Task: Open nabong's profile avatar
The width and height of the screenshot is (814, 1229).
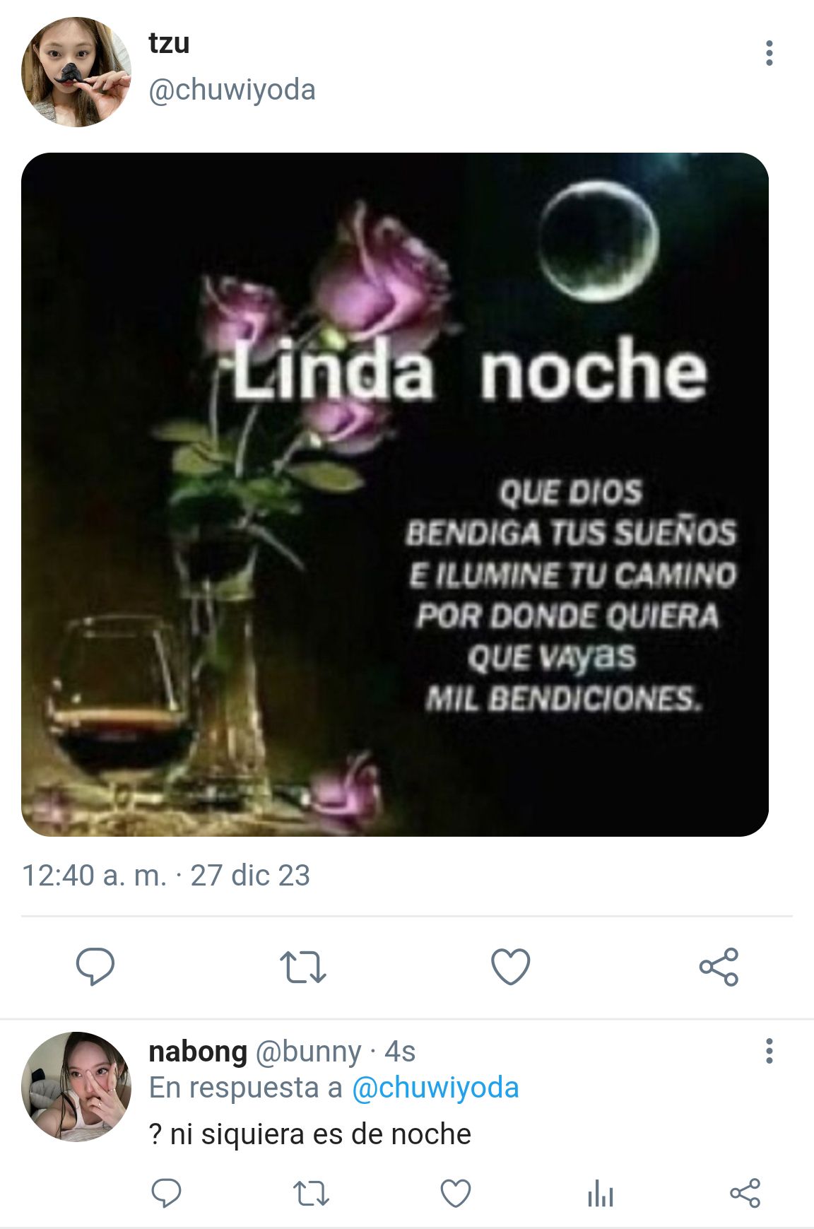Action: 76,1086
